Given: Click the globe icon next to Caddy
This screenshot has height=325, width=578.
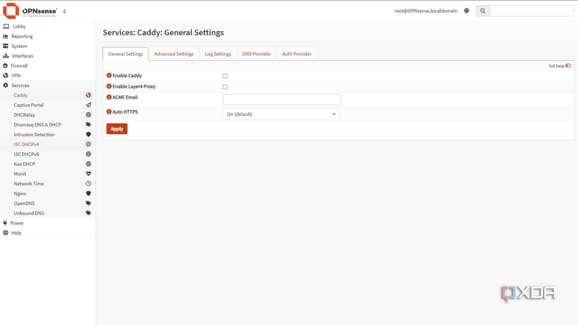Looking at the screenshot, I should pyautogui.click(x=88, y=95).
